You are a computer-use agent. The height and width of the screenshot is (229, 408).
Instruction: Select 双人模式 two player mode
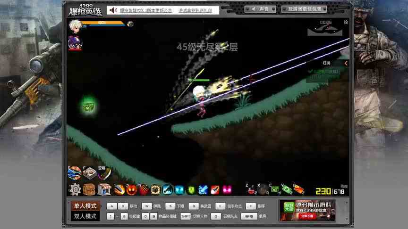85,216
